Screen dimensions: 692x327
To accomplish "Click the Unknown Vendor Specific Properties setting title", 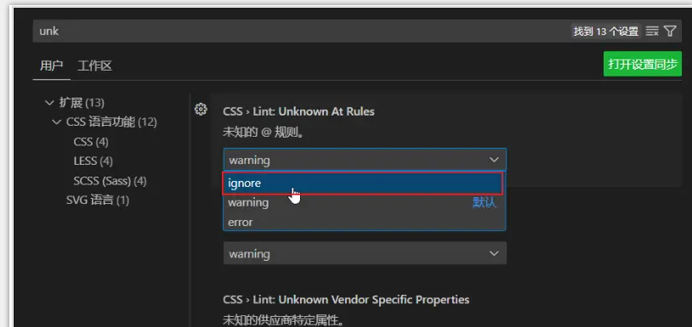I will coord(346,300).
